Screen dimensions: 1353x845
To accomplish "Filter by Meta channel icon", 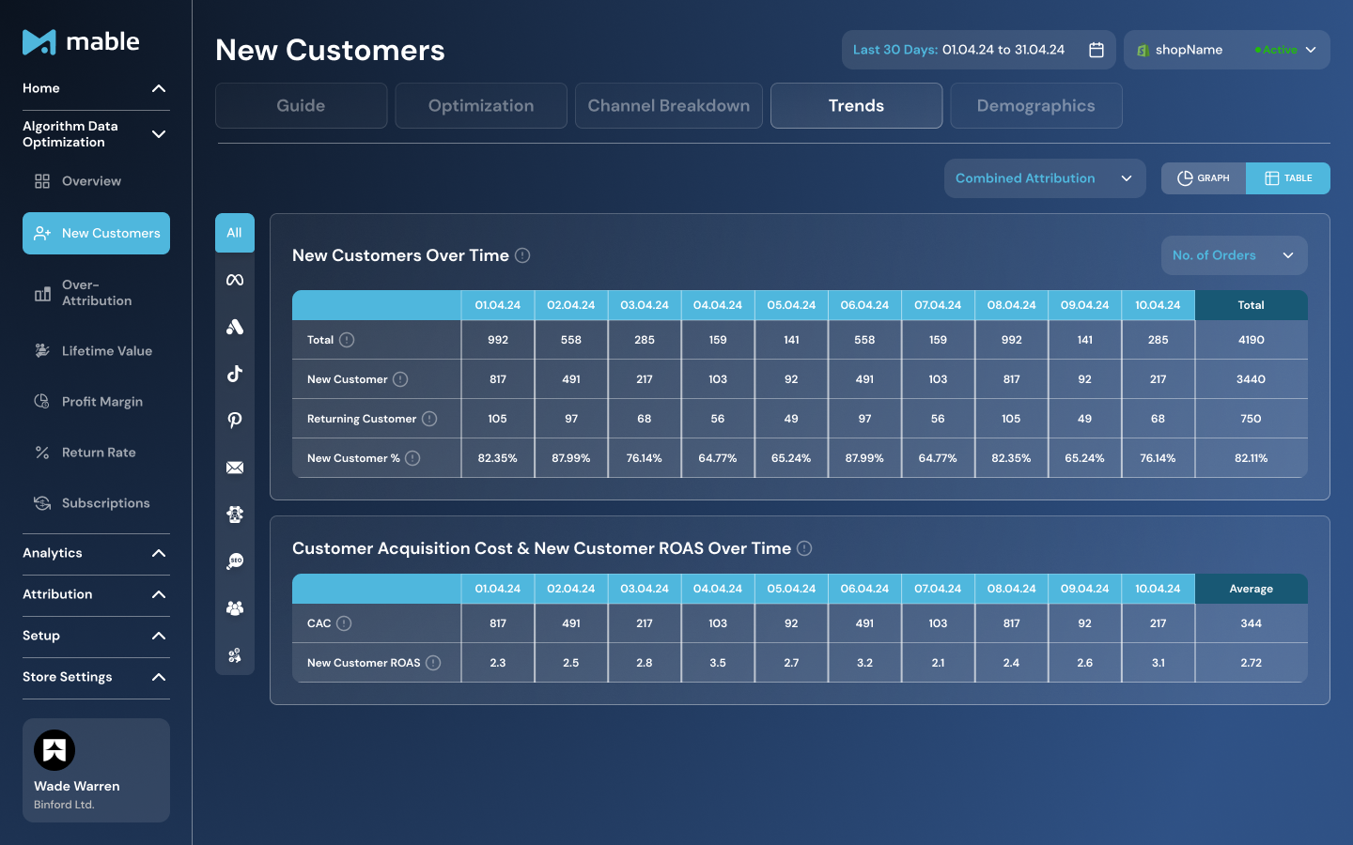I will click(x=235, y=280).
